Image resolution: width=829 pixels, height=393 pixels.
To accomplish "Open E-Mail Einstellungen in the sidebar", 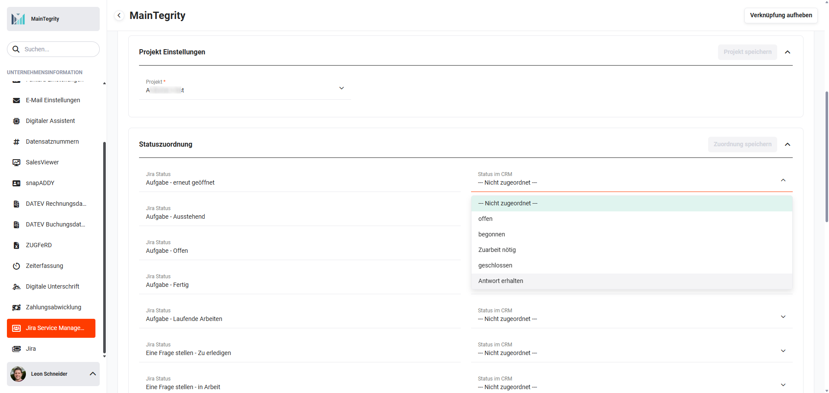I will click(x=51, y=100).
